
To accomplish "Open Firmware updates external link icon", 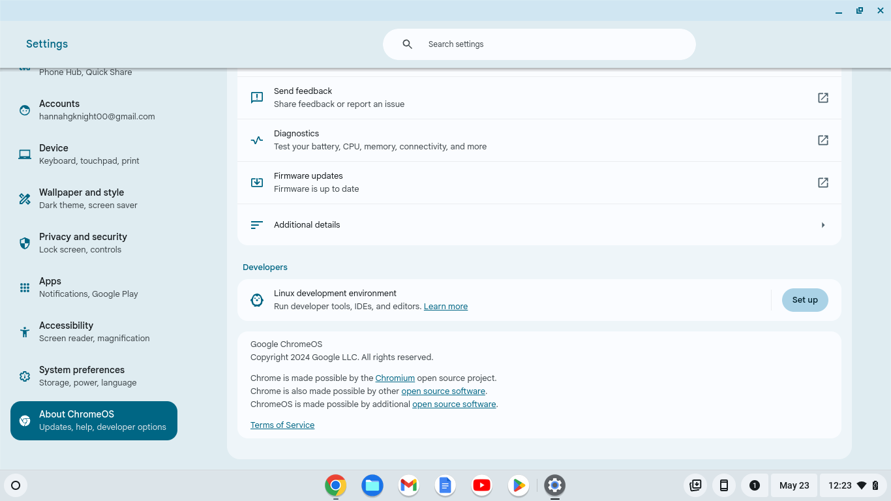I will pos(823,183).
